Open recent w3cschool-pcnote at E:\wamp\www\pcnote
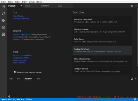Screen dimensions: 138x101 pyautogui.click(x=21, y=34)
